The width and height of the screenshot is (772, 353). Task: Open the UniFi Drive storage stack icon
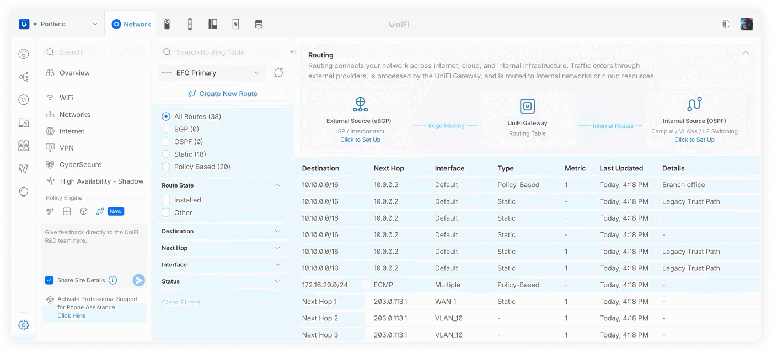pos(259,24)
